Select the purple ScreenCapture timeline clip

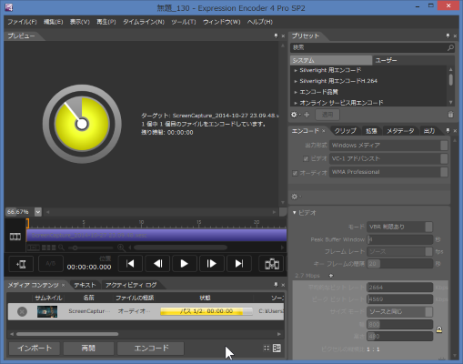click(156, 236)
